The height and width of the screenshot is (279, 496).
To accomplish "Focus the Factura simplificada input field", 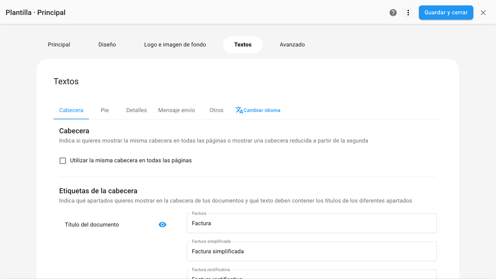I will pyautogui.click(x=311, y=251).
